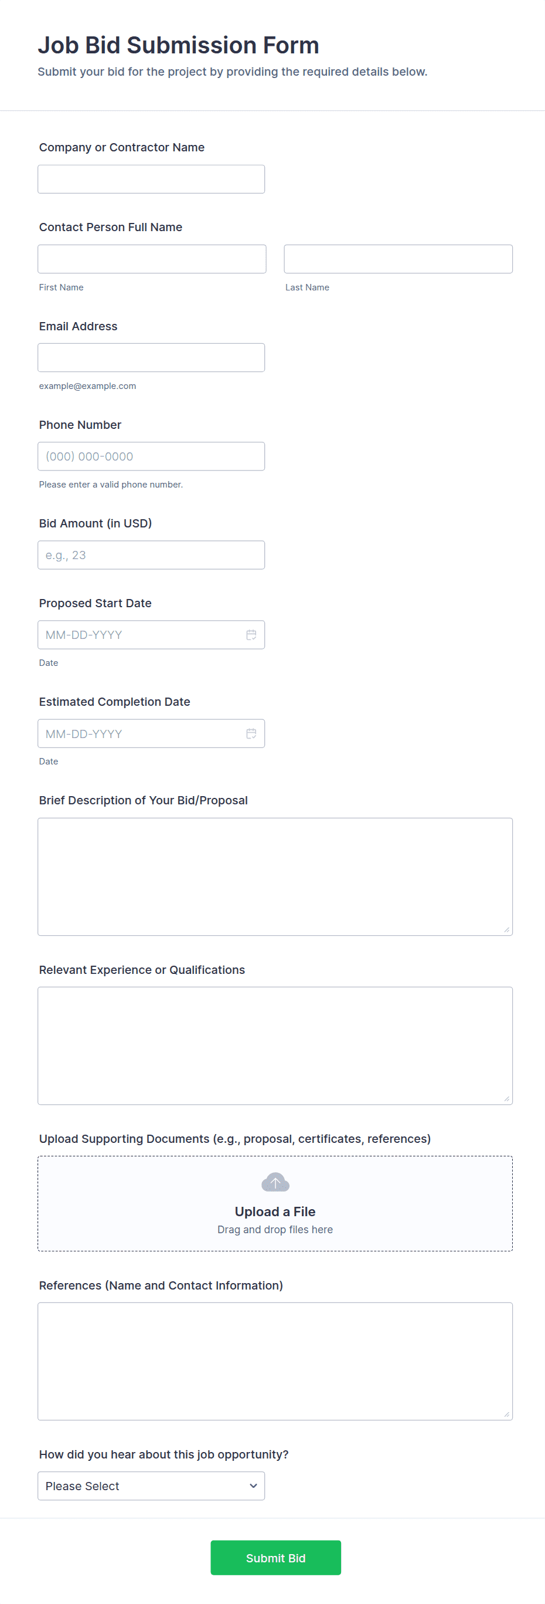
Task: Click the Last Name input box
Action: point(397,259)
